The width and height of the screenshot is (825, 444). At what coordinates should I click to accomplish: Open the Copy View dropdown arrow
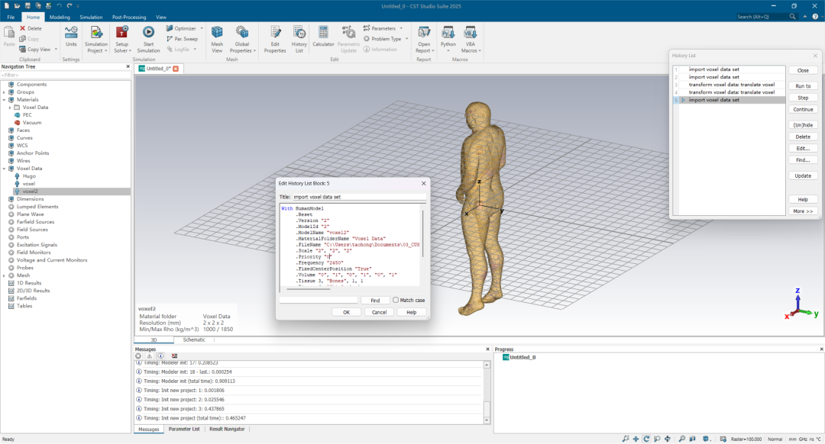[x=56, y=50]
